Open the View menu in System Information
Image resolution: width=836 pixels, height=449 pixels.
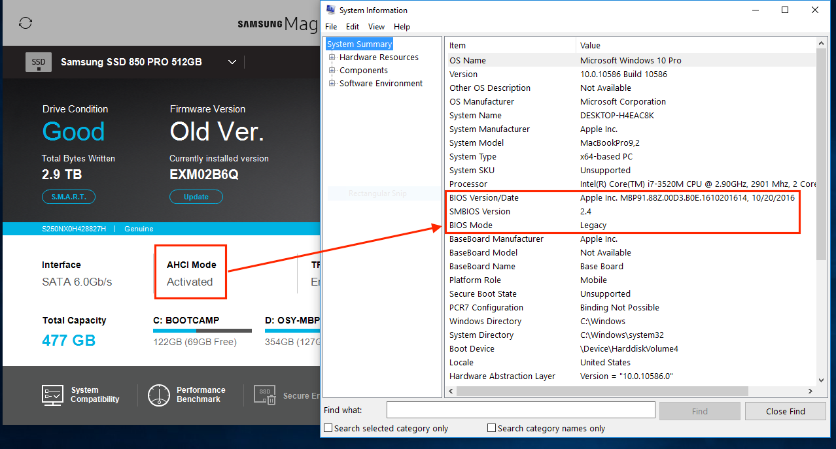[376, 27]
